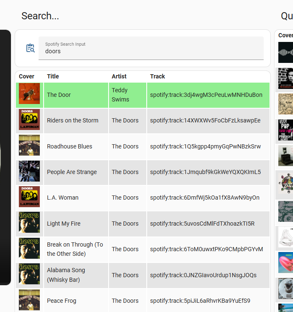Click the shark cover in queue
Viewport: 293px width, 312px height.
pos(285,289)
